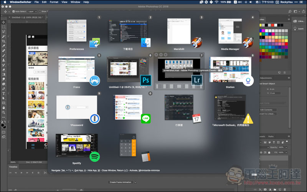This screenshot has height=192, width=307.
Task: Click the Create Frame Animation button
Action: pos(120,182)
